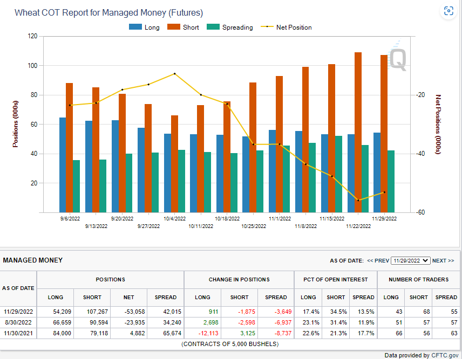The height and width of the screenshot is (359, 462).
Task: Click the 11/30/2021 table row date
Action: (x=18, y=334)
